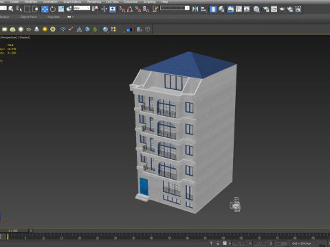Click the time slider frame handle
Screen dimensions: 330x247
14,231
